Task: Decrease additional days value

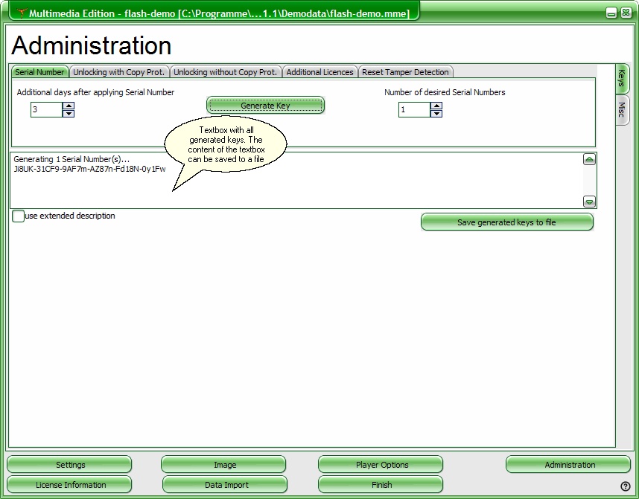Action: 69,114
